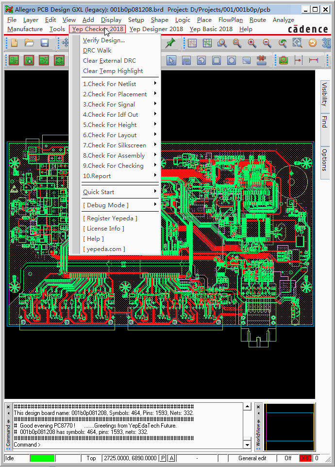Select the shape Select arrow tool
This screenshot has width=335, height=467.
[x=171, y=60]
